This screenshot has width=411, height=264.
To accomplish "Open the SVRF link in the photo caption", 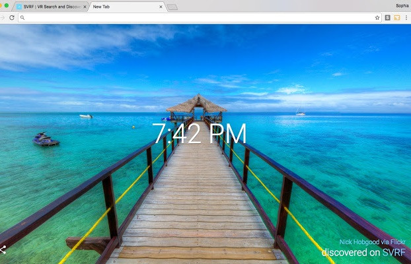I will [394, 253].
